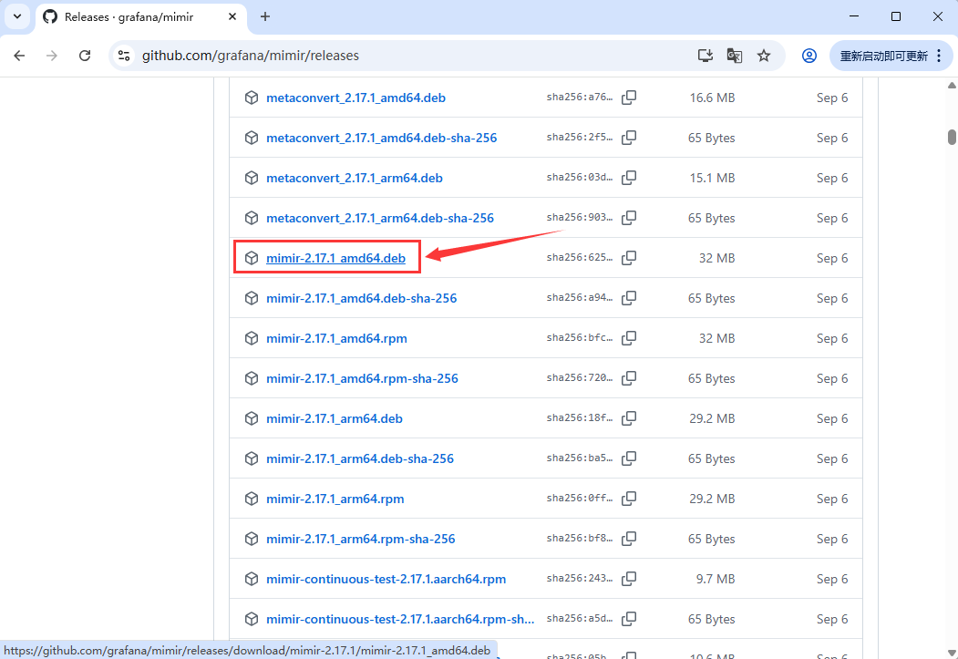Open the Chrome profile icon
Viewport: 958px width, 659px height.
click(809, 56)
